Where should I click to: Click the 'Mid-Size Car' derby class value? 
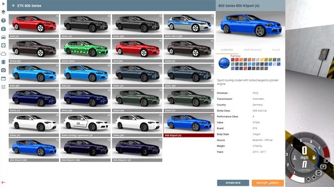[260, 111]
